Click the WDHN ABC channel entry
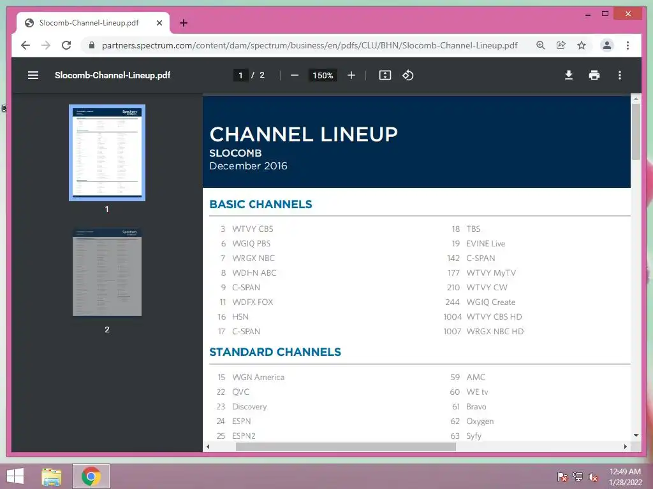 pos(248,273)
